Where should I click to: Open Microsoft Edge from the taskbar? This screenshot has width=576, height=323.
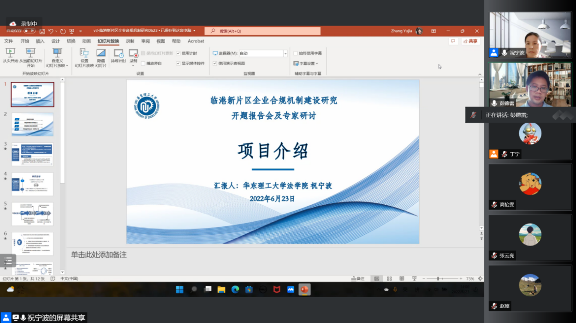click(235, 289)
